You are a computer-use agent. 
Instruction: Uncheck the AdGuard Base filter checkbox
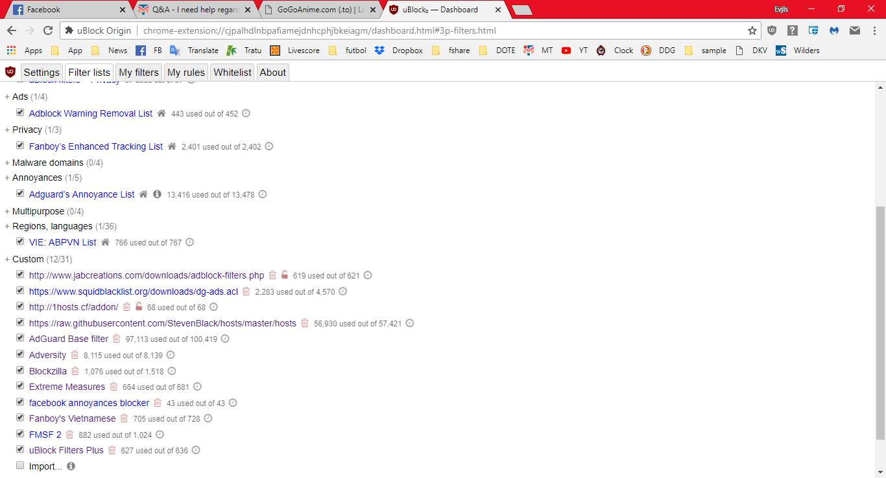click(20, 338)
